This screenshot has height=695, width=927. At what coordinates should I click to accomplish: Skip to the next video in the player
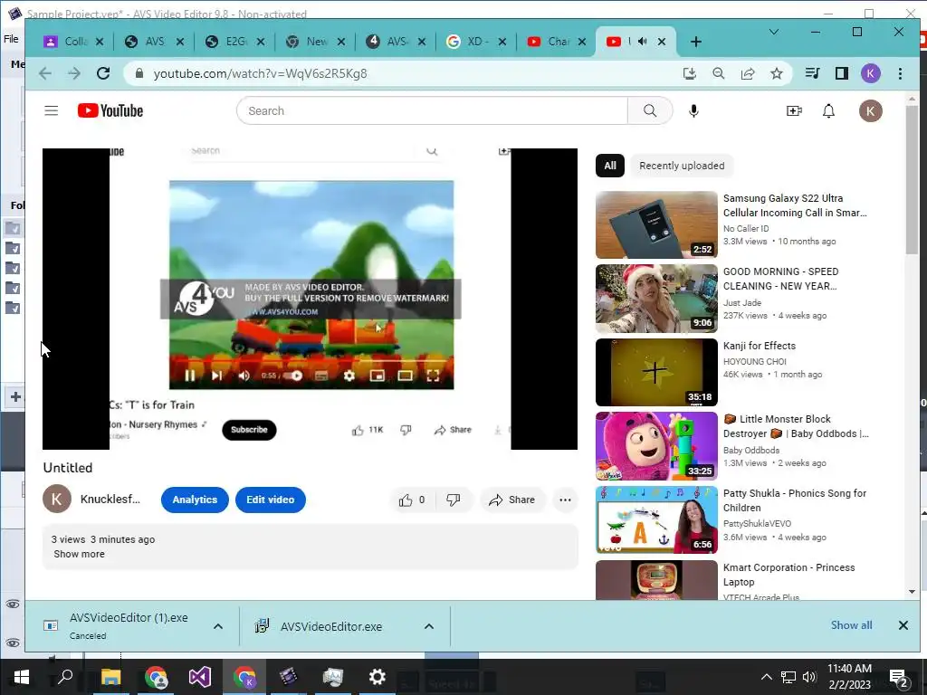coord(217,376)
